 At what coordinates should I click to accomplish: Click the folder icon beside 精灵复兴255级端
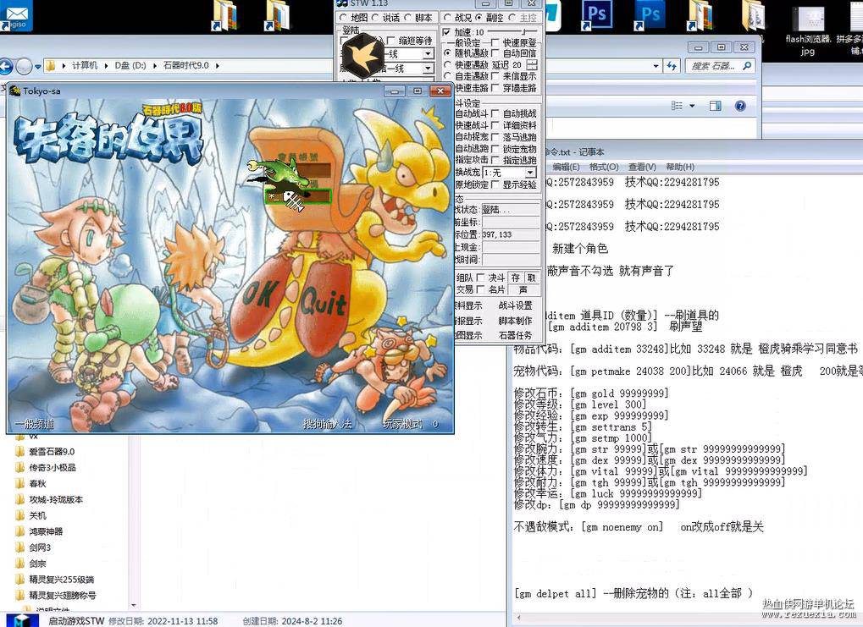click(x=20, y=579)
